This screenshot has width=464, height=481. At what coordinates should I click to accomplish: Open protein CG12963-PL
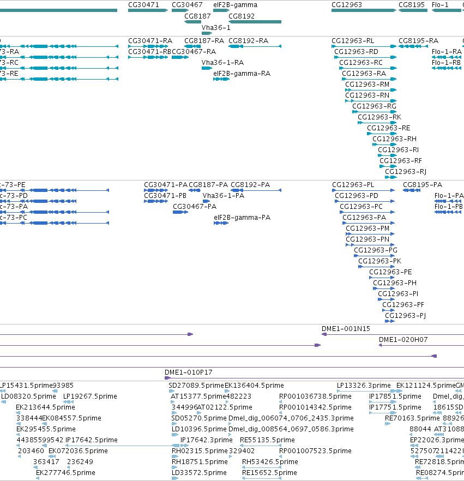tap(353, 185)
